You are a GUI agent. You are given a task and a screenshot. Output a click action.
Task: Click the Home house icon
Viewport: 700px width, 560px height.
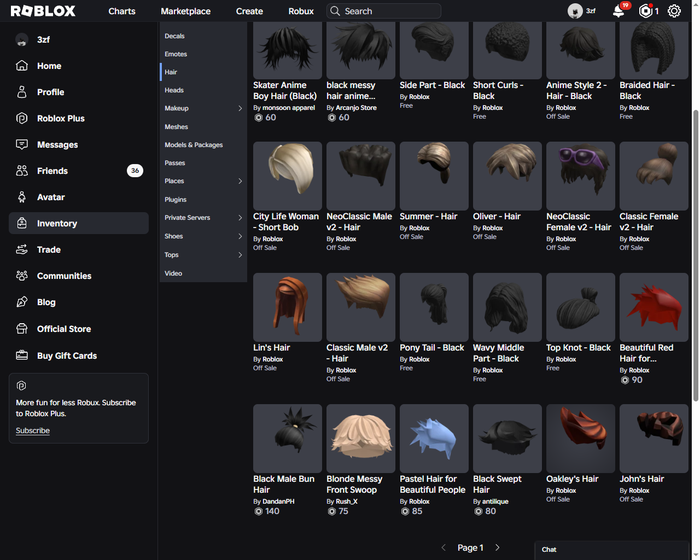[x=22, y=66]
